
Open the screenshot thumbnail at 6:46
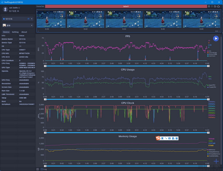click(163, 19)
